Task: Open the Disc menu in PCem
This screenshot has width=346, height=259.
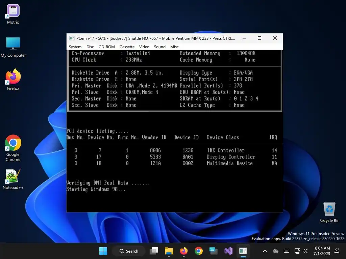Action: 90,47
